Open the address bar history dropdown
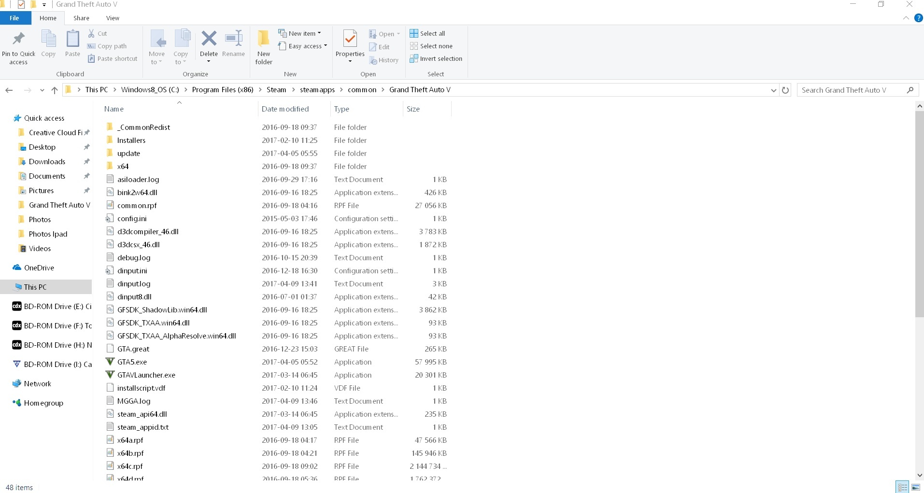 pos(773,90)
